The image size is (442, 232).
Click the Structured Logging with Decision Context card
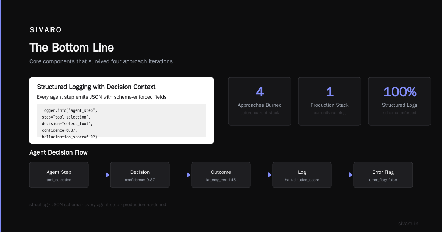(x=122, y=110)
